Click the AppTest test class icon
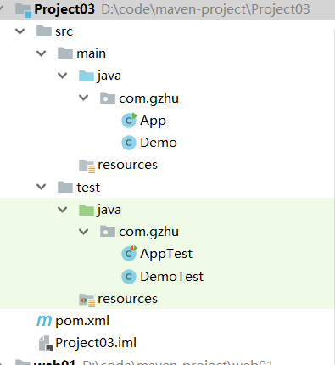The width and height of the screenshot is (335, 365). (129, 254)
